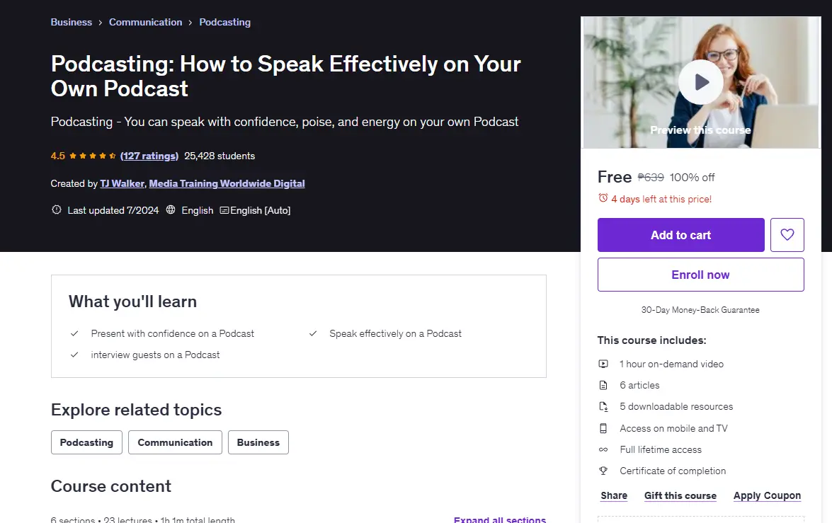The height and width of the screenshot is (523, 832).
Task: Click 'Present with confidence on a Podcast'
Action: [x=173, y=333]
